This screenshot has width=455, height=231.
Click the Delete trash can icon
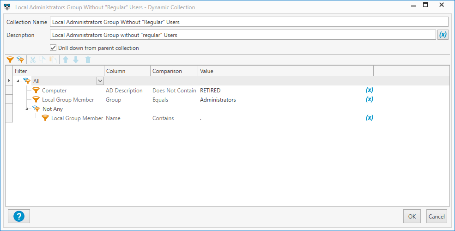(88, 60)
